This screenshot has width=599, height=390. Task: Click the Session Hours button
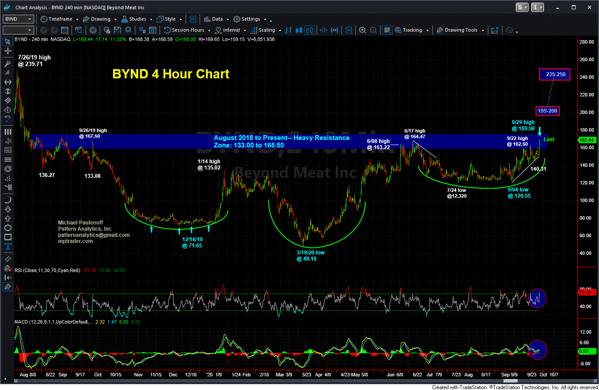pos(184,30)
